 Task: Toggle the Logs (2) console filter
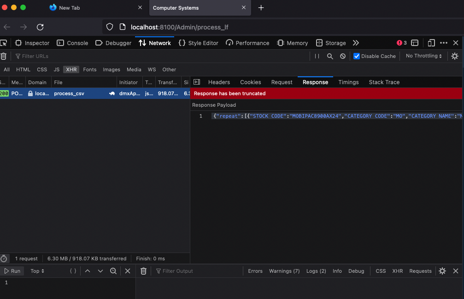[316, 271]
